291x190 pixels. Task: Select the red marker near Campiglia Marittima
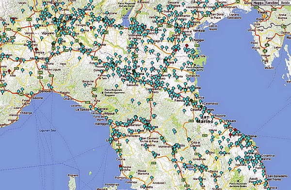coord(121,166)
